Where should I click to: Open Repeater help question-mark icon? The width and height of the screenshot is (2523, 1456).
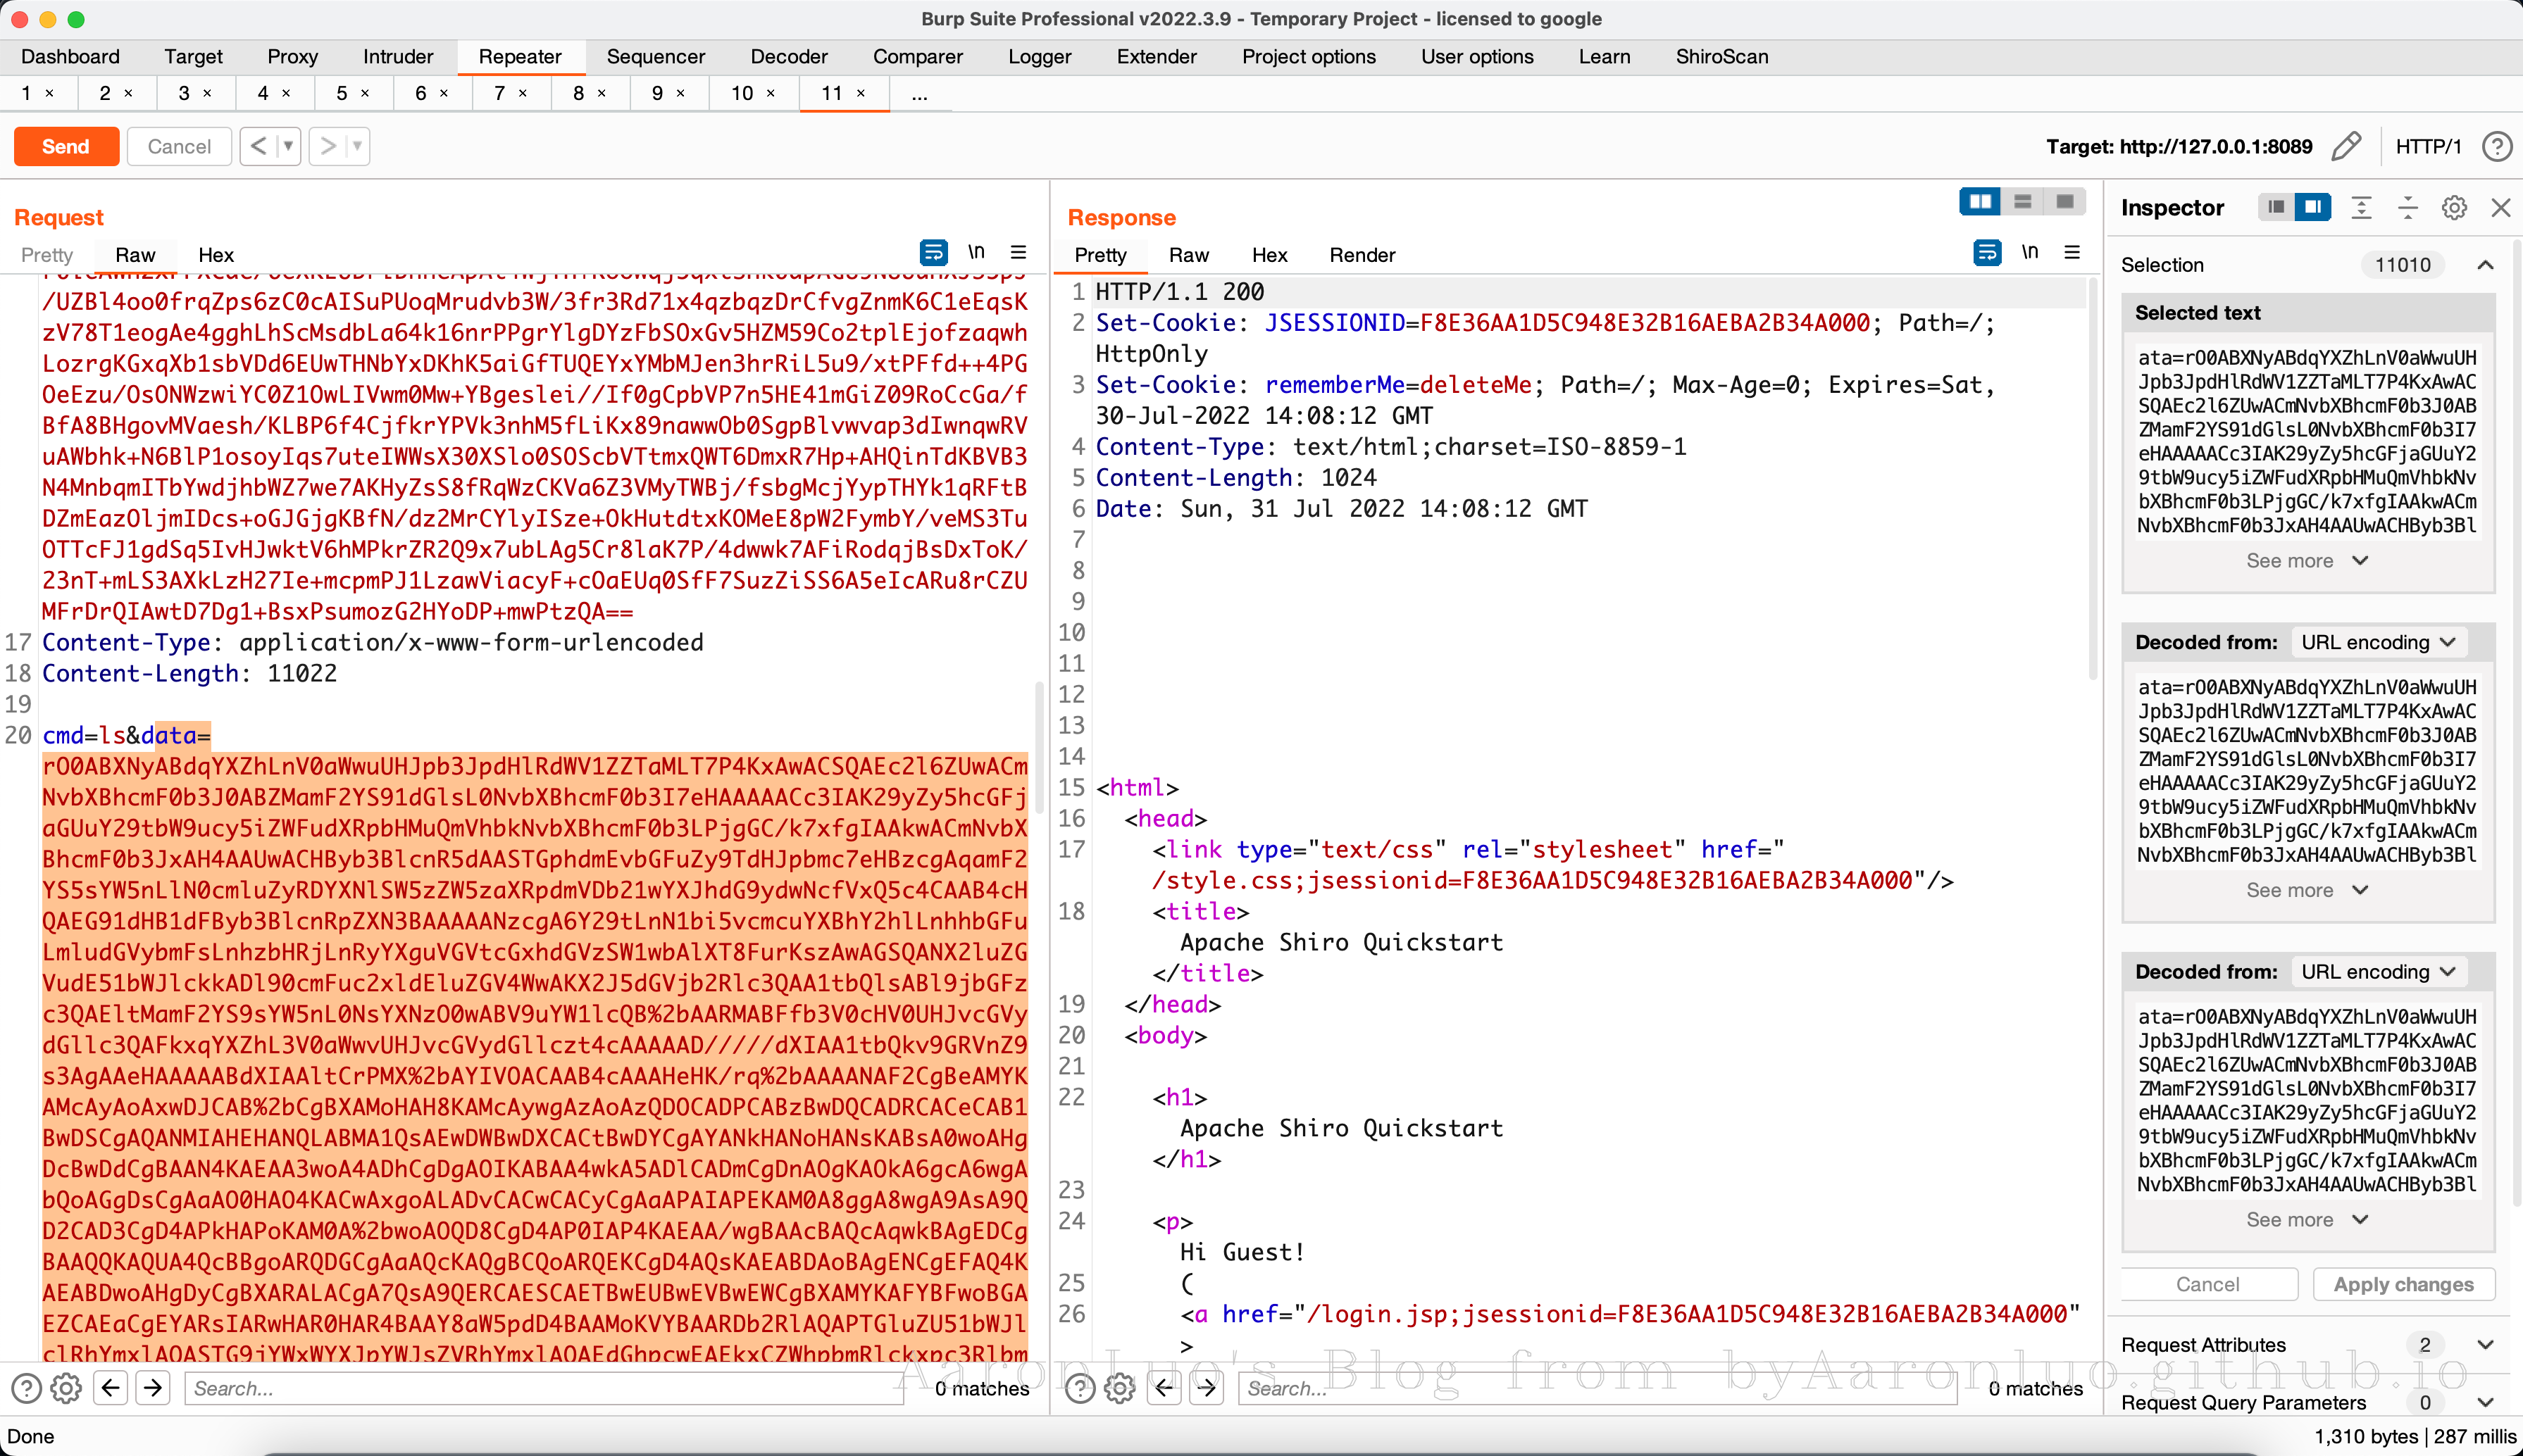pyautogui.click(x=2497, y=146)
